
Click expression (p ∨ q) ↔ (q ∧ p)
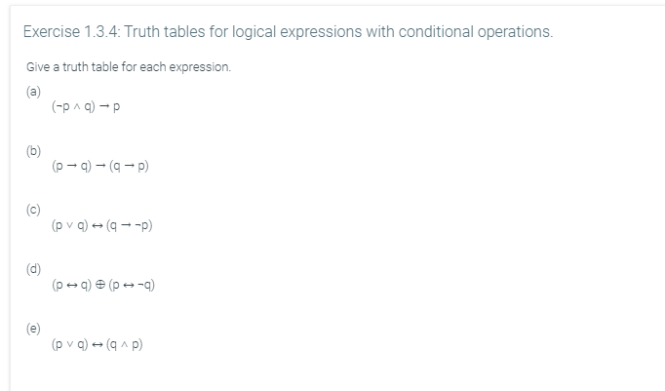98,343
